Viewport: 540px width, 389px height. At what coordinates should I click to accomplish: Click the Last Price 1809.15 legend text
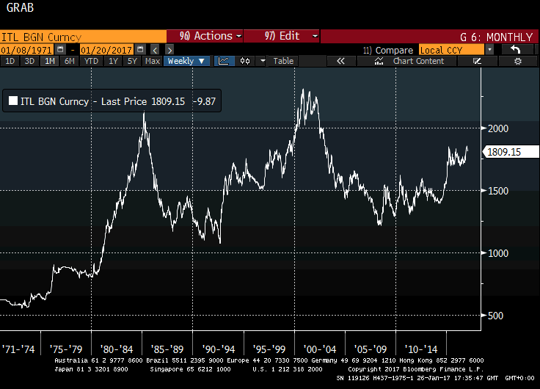point(143,101)
